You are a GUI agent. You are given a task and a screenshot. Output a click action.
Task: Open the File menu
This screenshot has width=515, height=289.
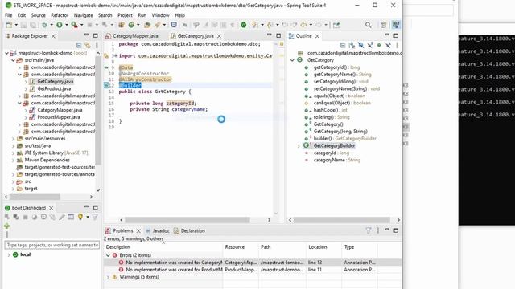pos(9,15)
